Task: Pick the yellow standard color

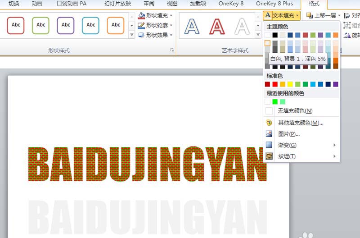Action: [290, 84]
